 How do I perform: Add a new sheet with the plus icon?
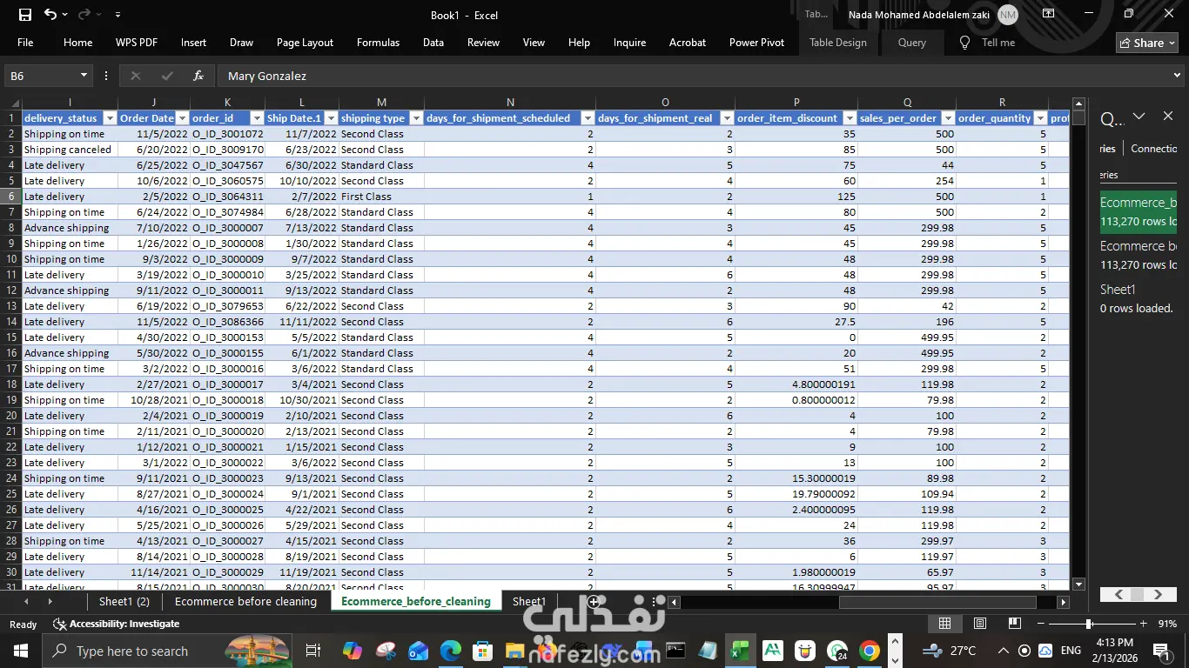click(594, 601)
